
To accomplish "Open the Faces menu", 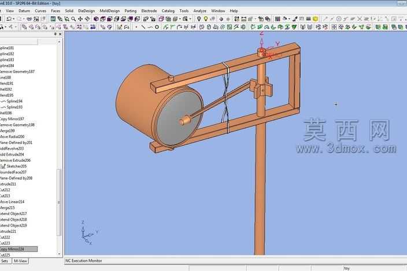I will click(55, 11).
